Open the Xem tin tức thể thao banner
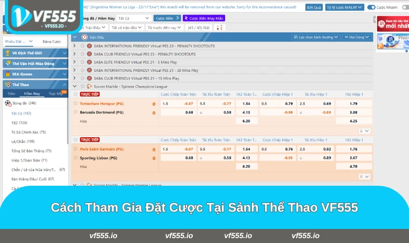Image resolution: width=409 pixels, height=243 pixels. 393,24
